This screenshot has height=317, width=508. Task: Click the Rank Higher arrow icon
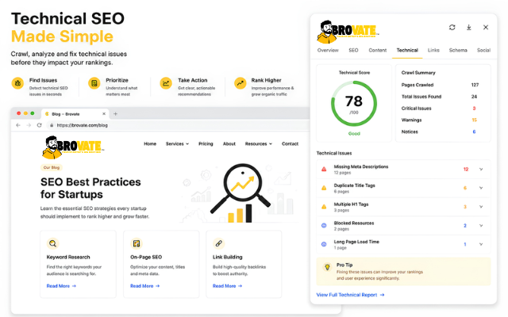tap(240, 83)
